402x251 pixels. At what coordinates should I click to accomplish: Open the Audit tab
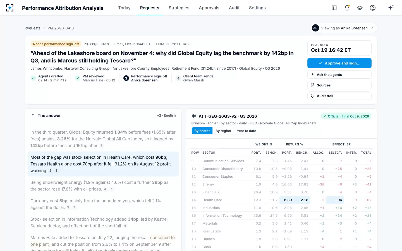click(x=234, y=8)
